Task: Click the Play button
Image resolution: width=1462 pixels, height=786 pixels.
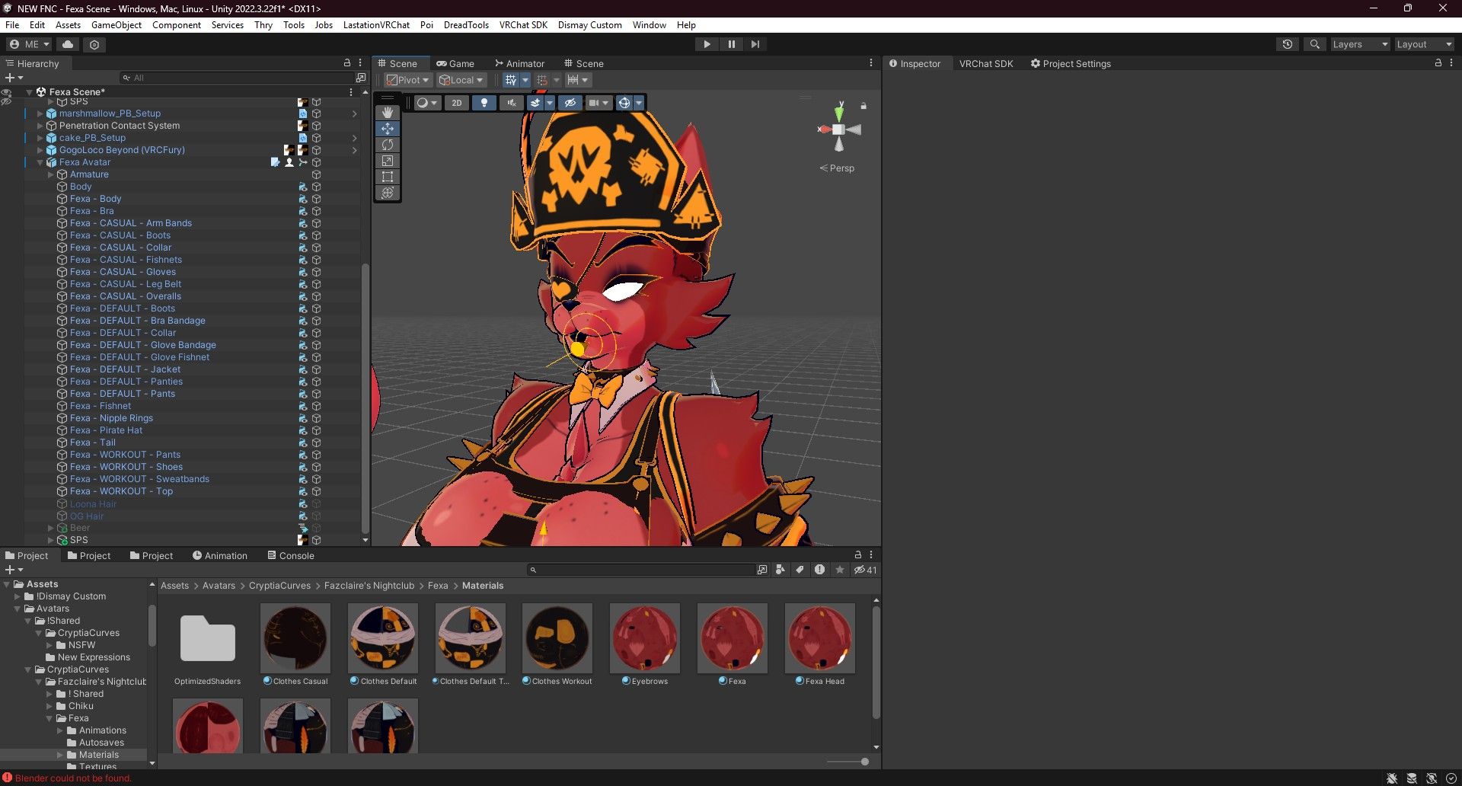Action: tap(707, 44)
